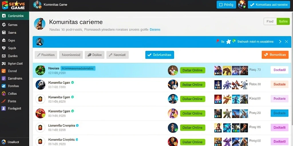Toggle the Prinfig checkbox button in header

click(x=226, y=5)
